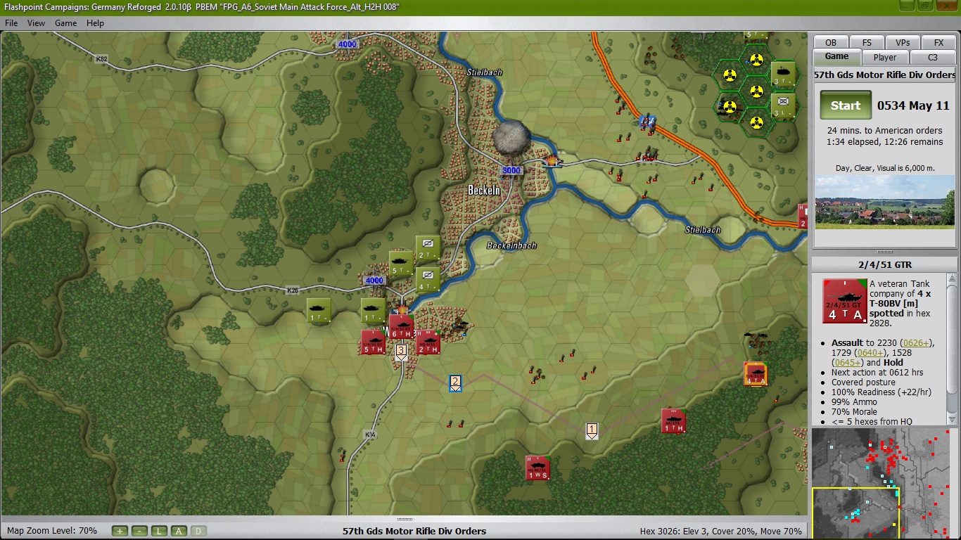Click the 2/4/51 GTR panel header
Viewport: 961px width, 540px height.
[x=884, y=265]
